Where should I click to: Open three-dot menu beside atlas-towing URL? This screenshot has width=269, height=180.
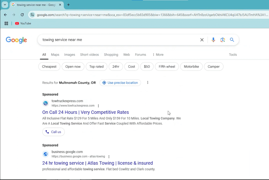(109, 157)
